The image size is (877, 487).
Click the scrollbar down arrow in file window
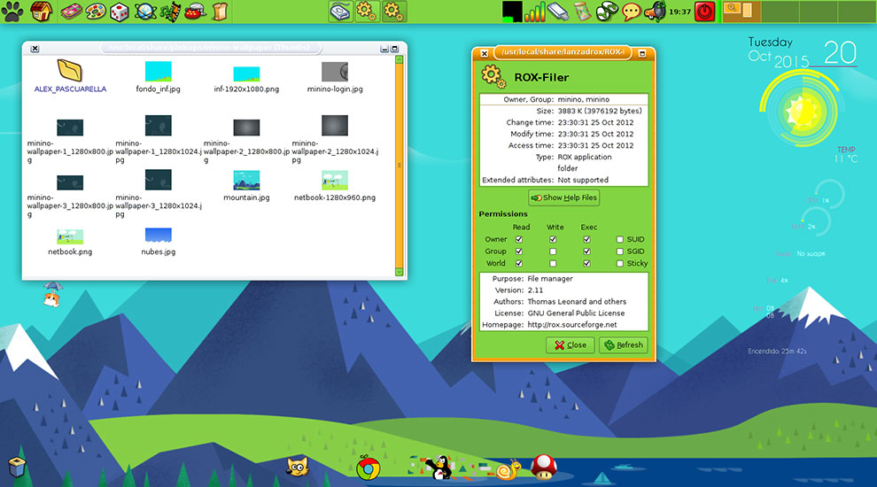pos(400,273)
